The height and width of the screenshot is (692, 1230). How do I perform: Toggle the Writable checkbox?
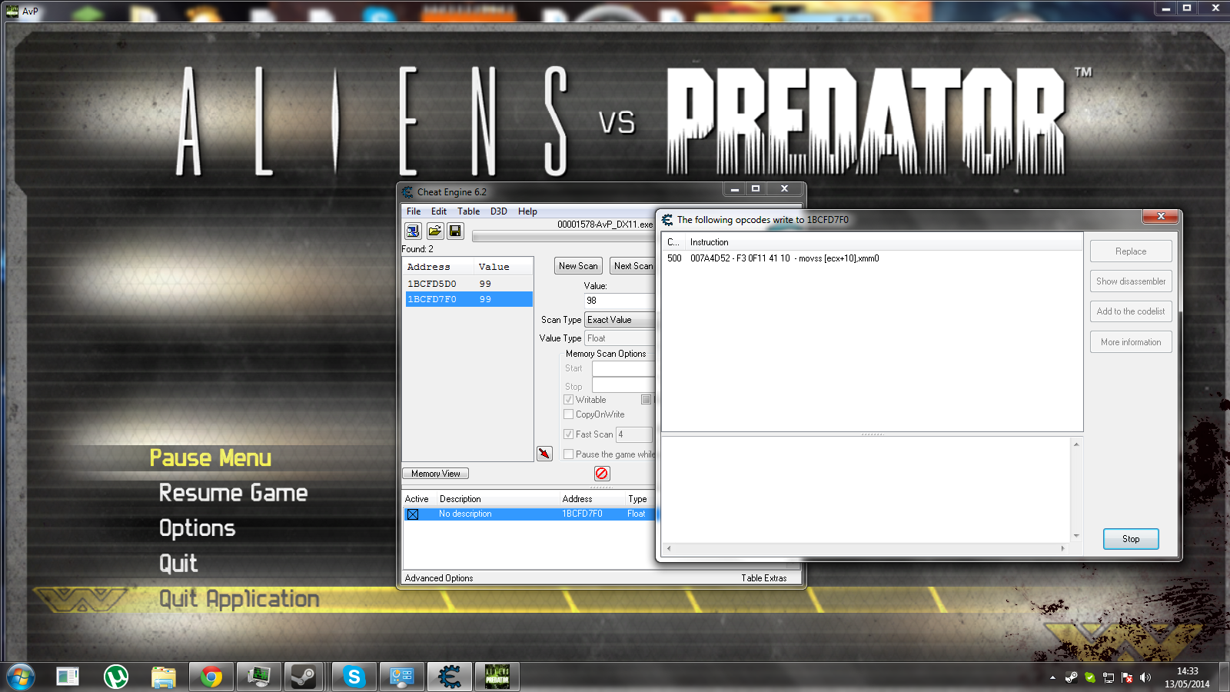pos(569,400)
